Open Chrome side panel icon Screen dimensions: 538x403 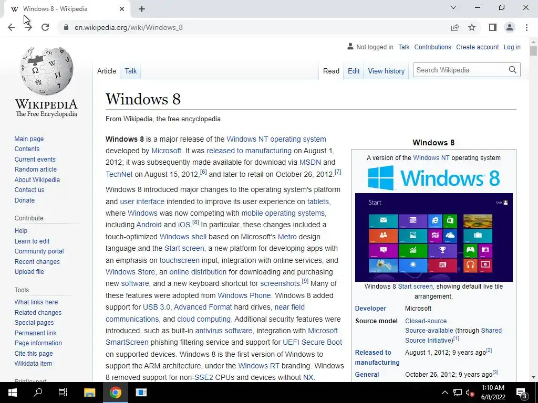pos(493,27)
